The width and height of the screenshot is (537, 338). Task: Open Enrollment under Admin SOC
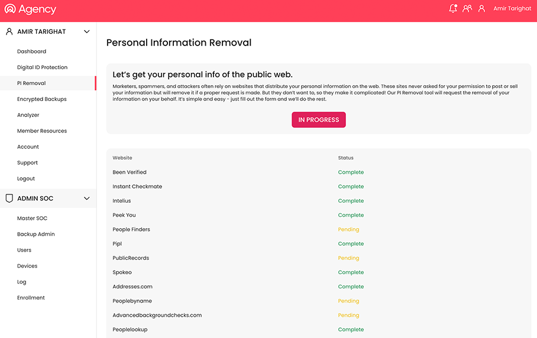tap(31, 298)
